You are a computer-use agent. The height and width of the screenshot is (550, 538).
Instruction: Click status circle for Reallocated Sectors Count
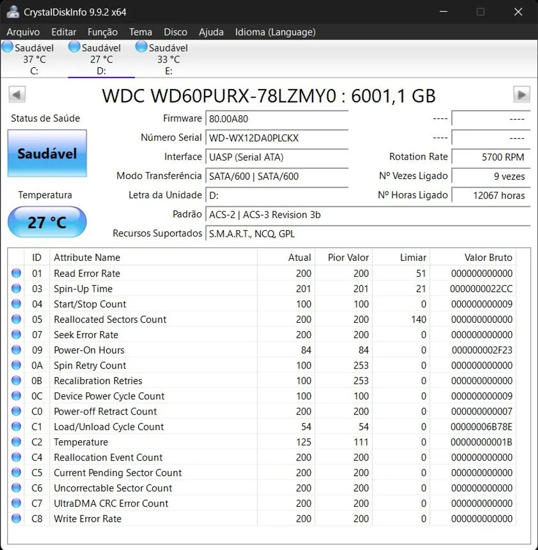click(16, 319)
